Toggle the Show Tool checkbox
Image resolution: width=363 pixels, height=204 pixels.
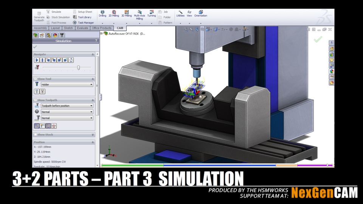36,79
